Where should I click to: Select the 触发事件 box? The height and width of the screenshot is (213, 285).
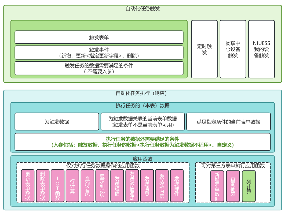[x=99, y=53]
